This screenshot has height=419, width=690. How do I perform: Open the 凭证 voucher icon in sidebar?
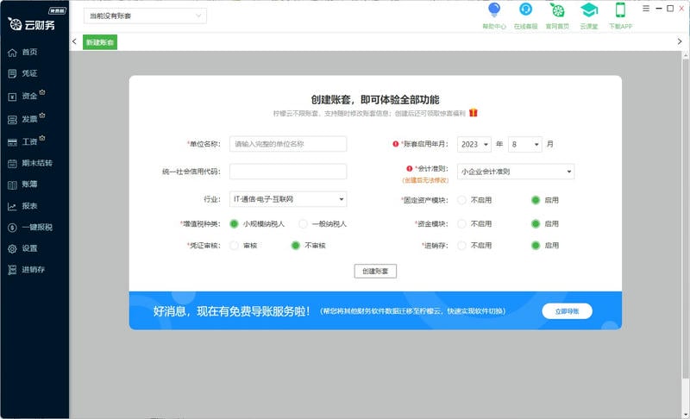click(12, 74)
